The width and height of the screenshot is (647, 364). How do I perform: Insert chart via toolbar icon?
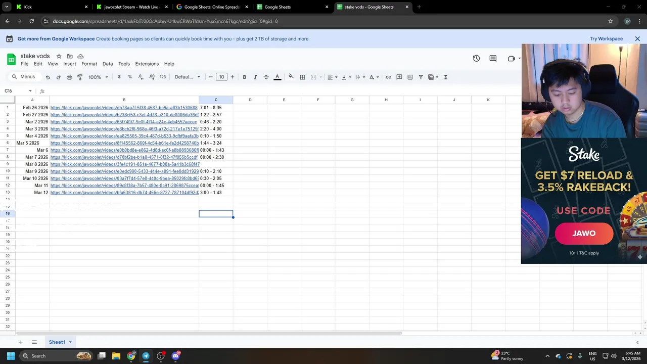coord(410,77)
